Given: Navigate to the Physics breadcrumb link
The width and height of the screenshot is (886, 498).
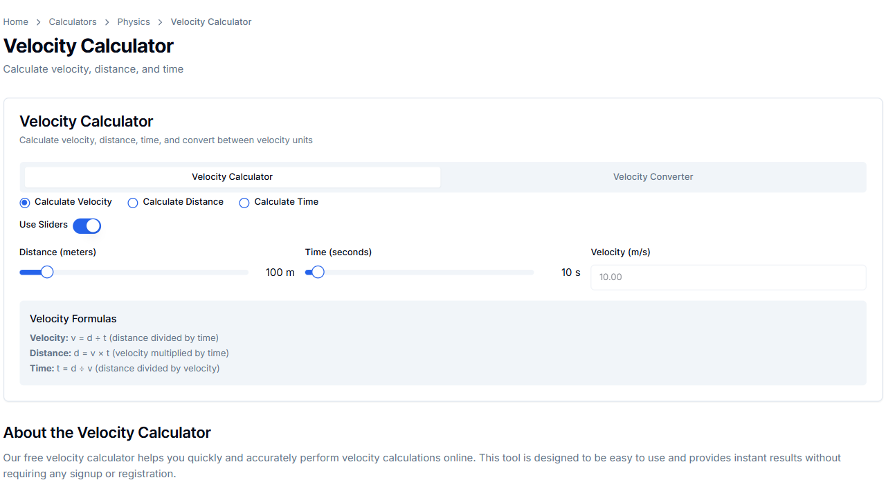Looking at the screenshot, I should pos(134,22).
